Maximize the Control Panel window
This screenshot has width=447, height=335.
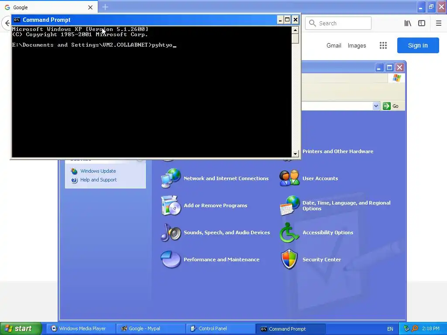click(x=389, y=68)
